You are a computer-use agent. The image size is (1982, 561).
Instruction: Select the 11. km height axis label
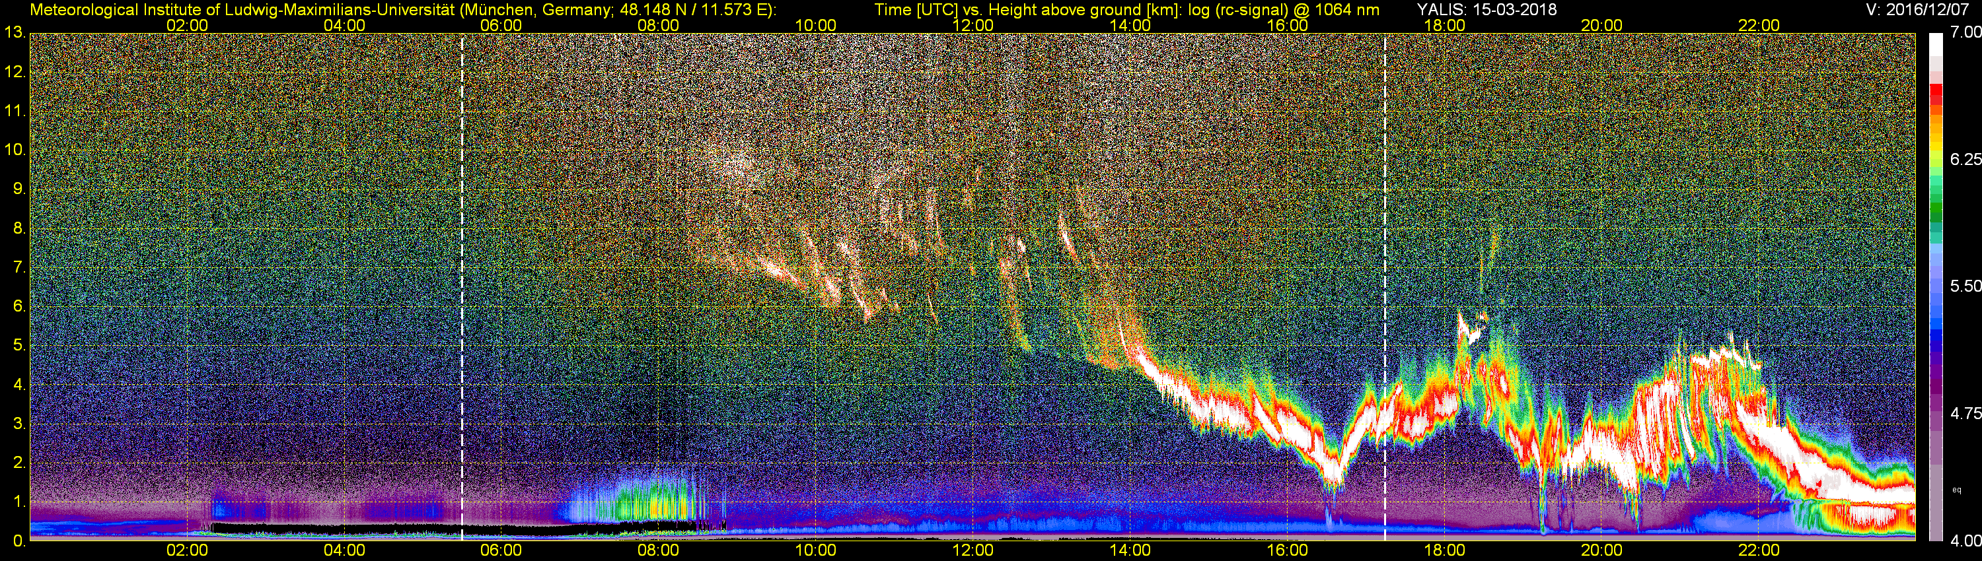pyautogui.click(x=15, y=112)
